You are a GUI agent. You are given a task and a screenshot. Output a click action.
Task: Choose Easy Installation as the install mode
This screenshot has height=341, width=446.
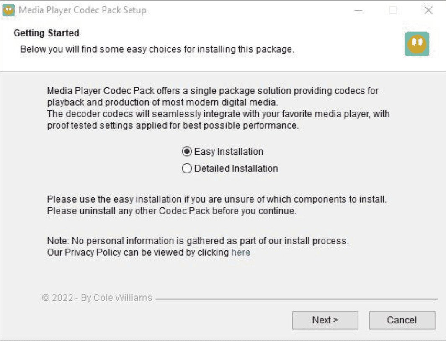tap(187, 152)
